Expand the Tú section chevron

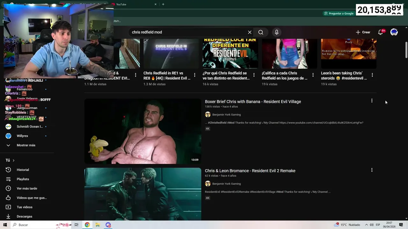pos(13,160)
